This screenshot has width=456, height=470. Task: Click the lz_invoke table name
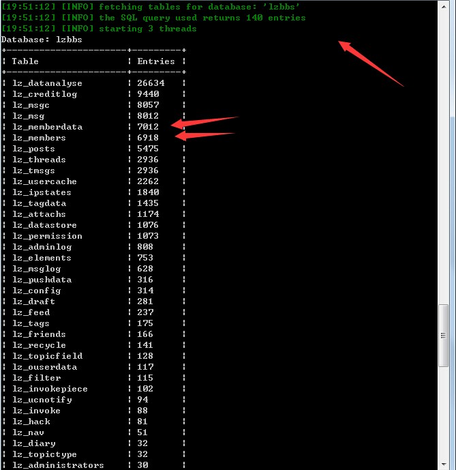(x=36, y=411)
